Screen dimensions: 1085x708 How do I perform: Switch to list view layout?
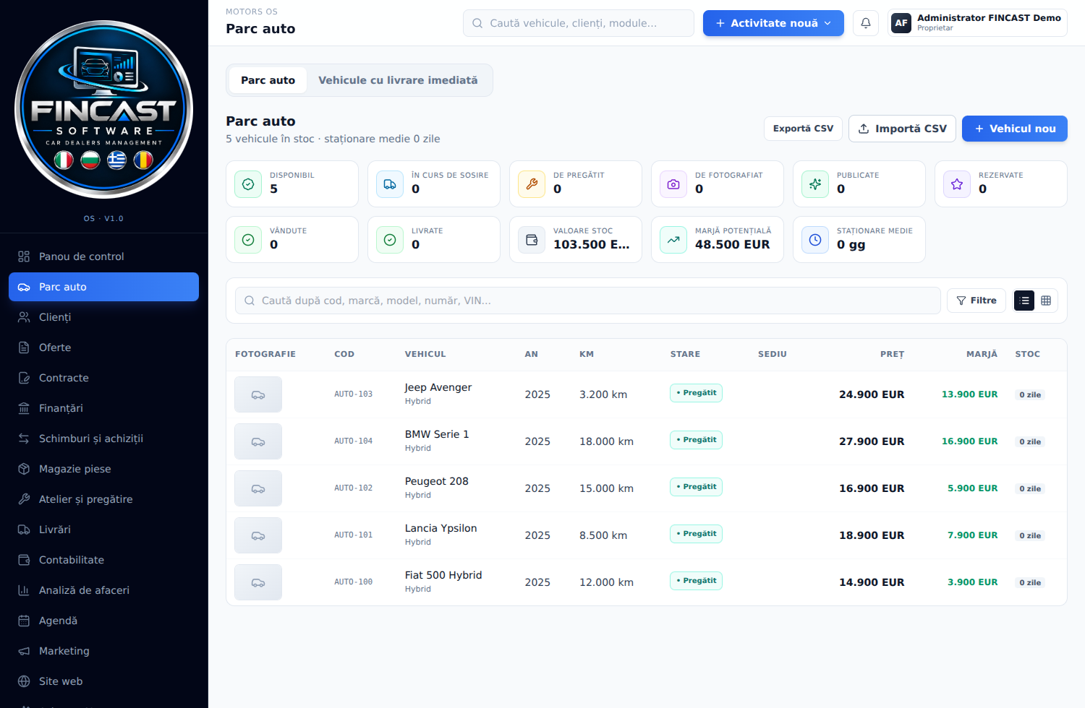(x=1024, y=301)
